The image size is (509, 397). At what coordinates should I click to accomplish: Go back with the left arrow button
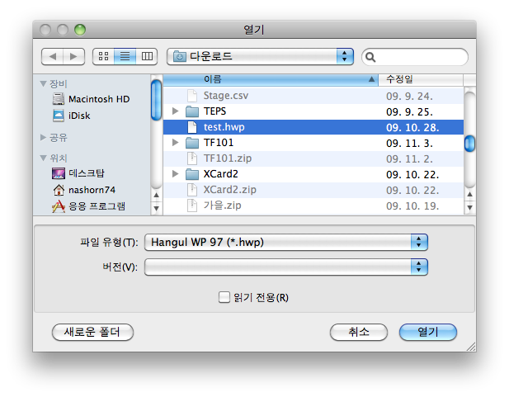click(52, 56)
